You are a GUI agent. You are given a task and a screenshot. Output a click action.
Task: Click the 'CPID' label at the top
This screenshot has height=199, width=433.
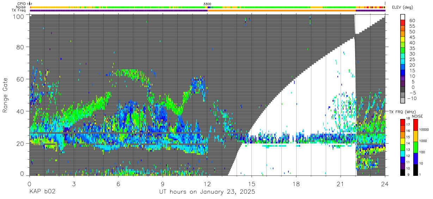tap(22, 4)
